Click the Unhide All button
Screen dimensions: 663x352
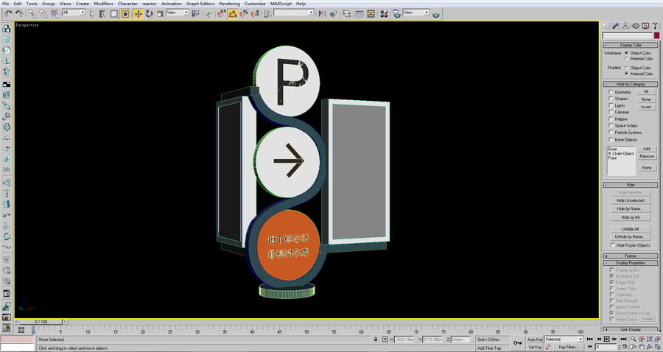point(630,229)
